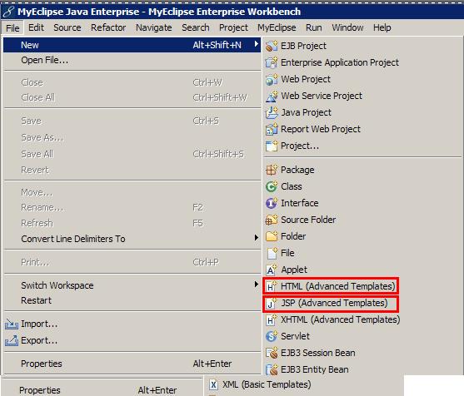Click the purple Interface icon
The width and height of the screenshot is (464, 396).
[x=272, y=203]
